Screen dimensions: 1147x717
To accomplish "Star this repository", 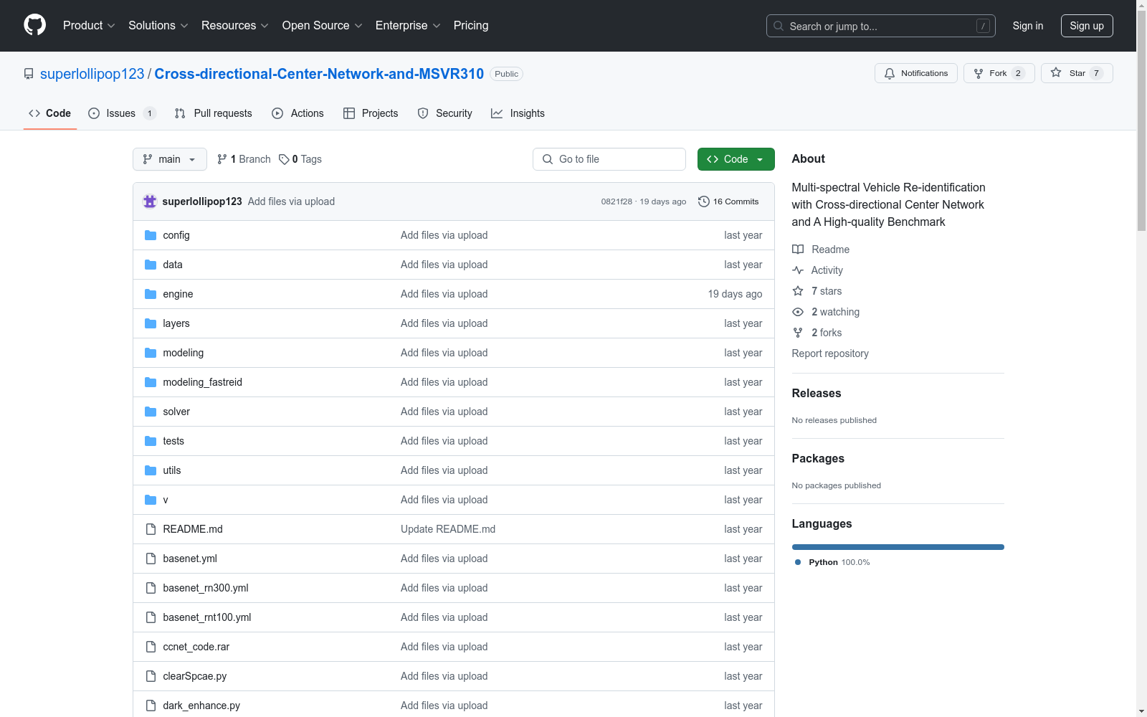I will 1076,73.
